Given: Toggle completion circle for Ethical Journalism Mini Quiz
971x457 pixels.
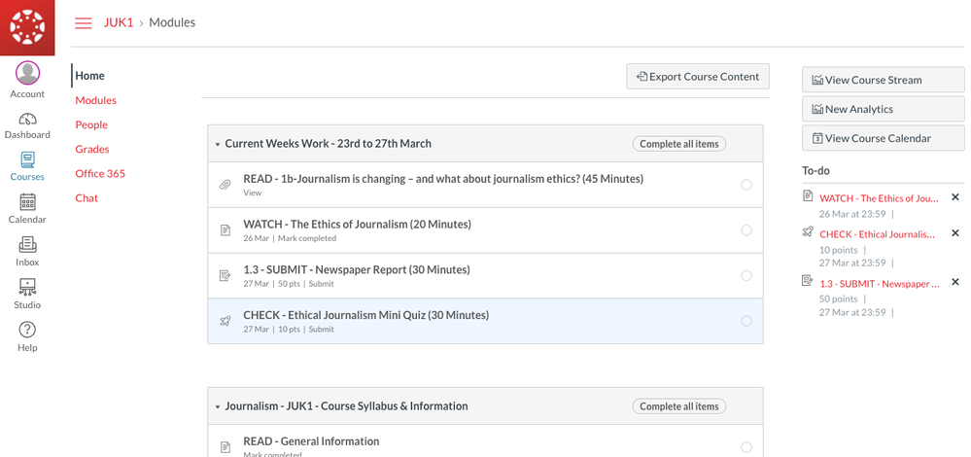Looking at the screenshot, I should pyautogui.click(x=746, y=321).
